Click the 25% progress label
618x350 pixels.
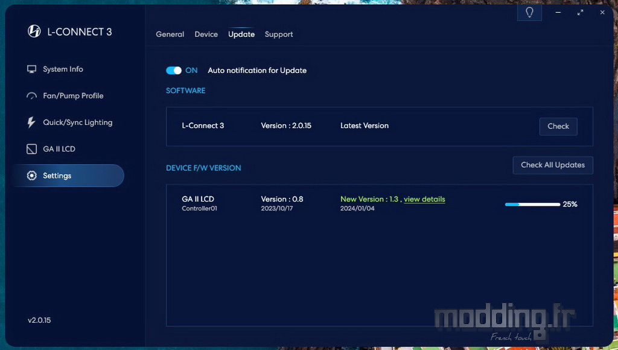(570, 204)
